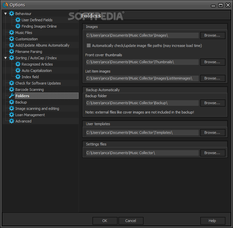Open the Backup settings page
The width and height of the screenshot is (233, 228).
pyautogui.click(x=21, y=102)
